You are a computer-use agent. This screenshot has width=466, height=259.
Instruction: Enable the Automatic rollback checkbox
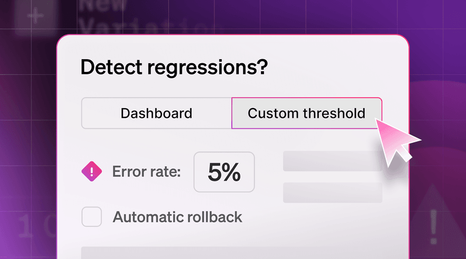point(92,217)
